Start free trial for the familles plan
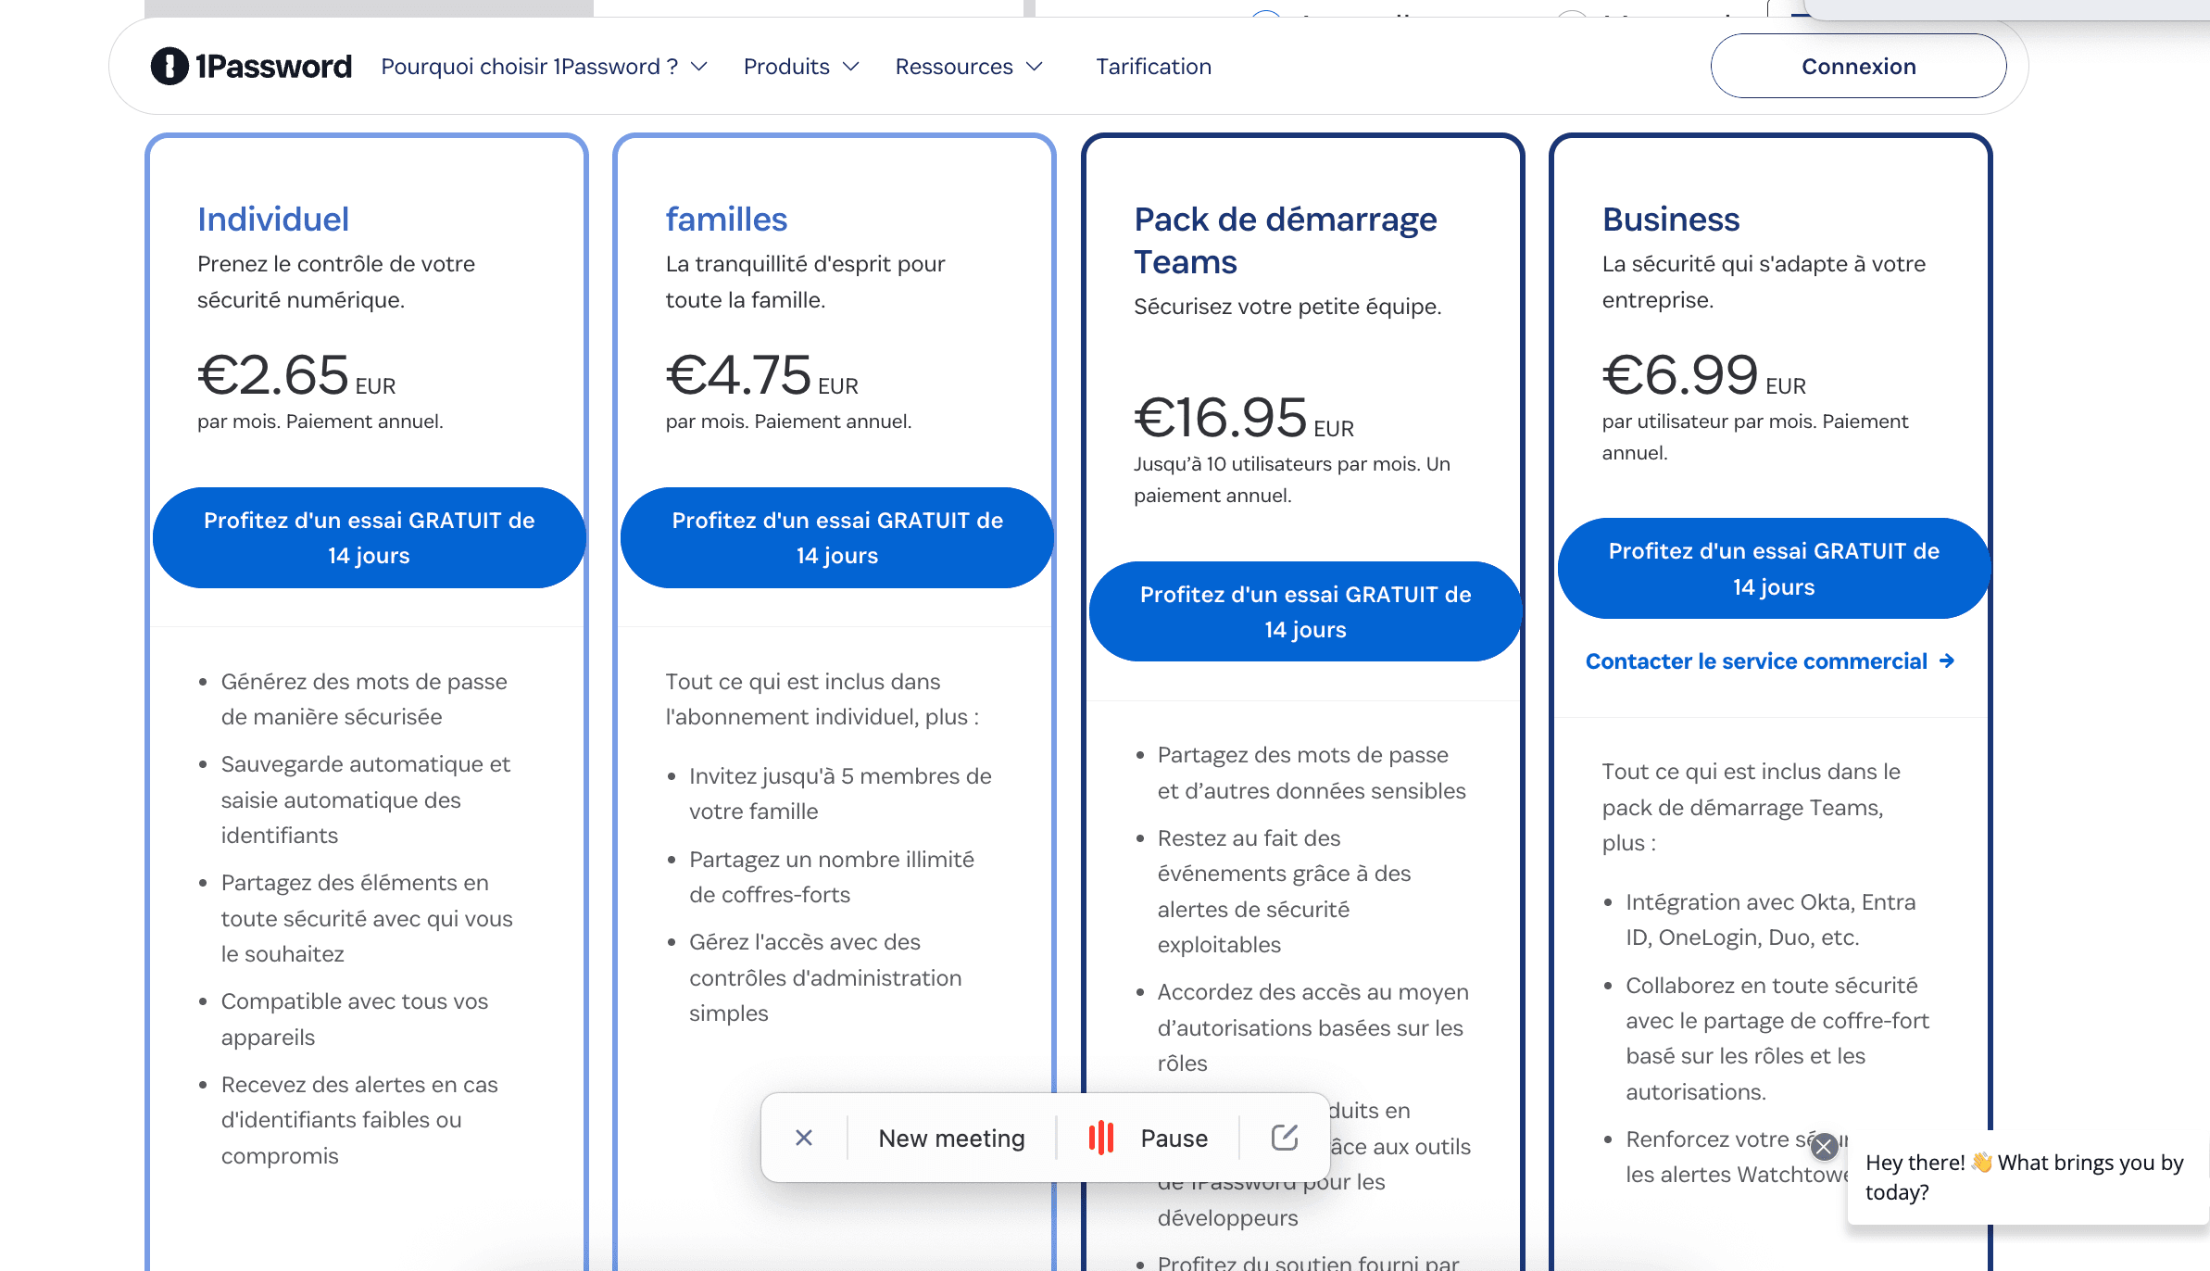The image size is (2210, 1271). 836,538
